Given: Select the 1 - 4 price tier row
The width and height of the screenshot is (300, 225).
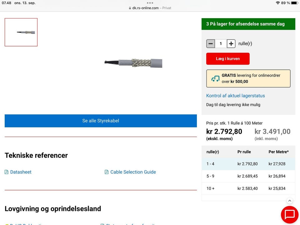Looking at the screenshot, I should (x=248, y=164).
